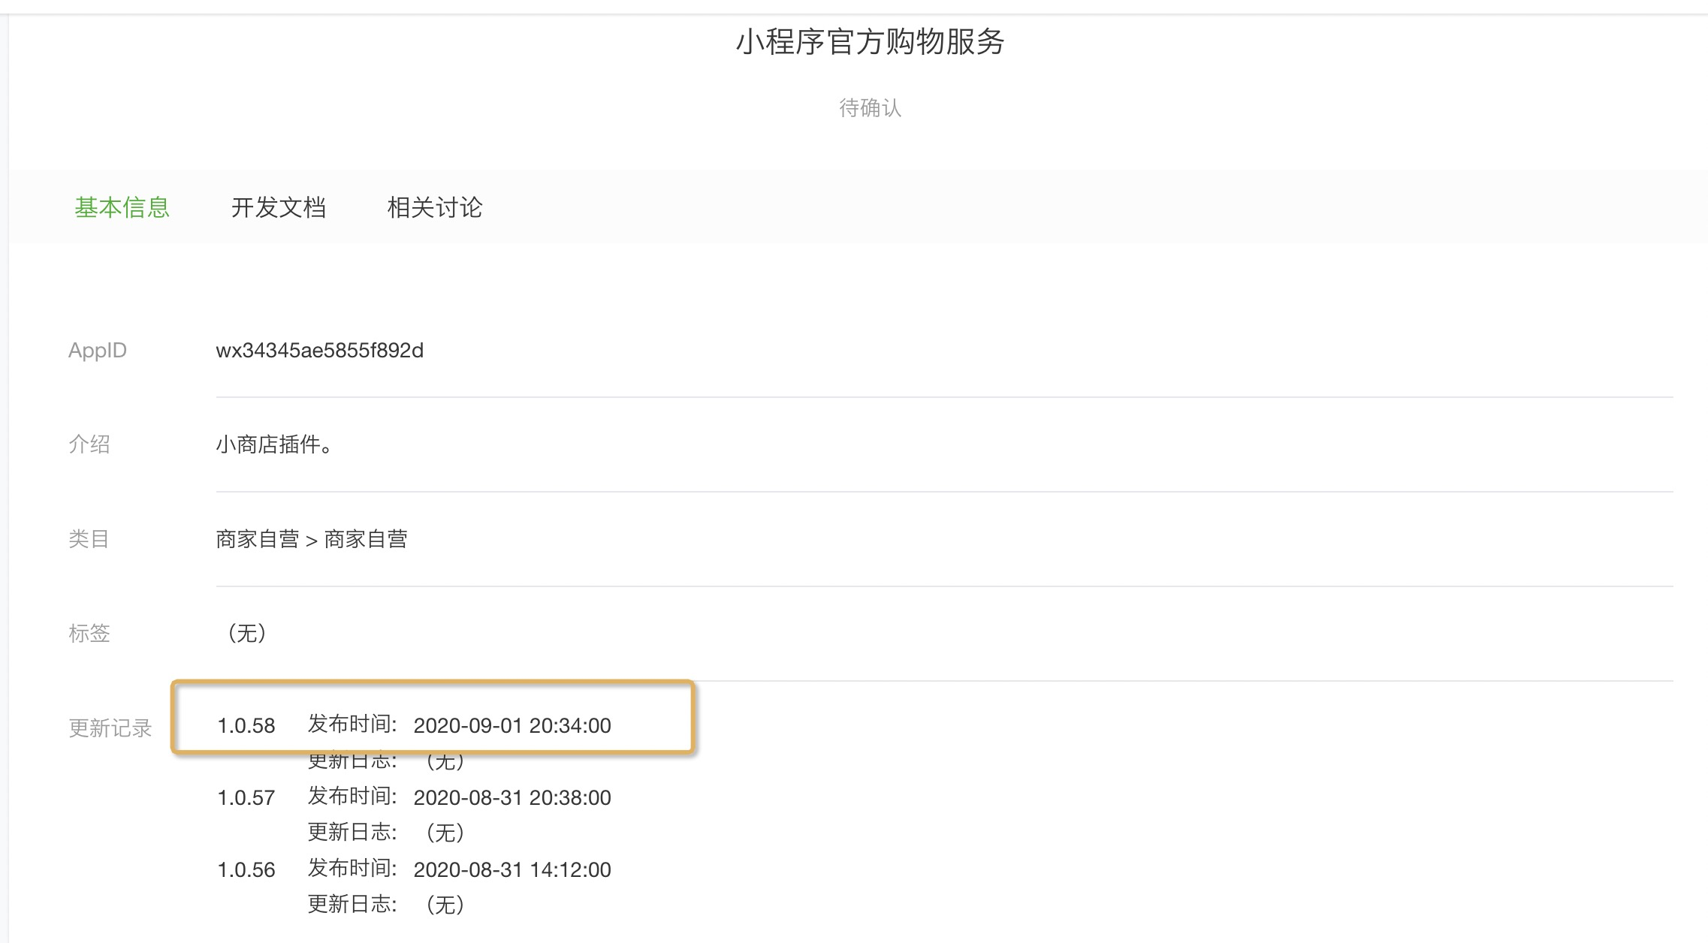Click the 标签 field label
Image resolution: width=1708 pixels, height=943 pixels.
coord(89,634)
